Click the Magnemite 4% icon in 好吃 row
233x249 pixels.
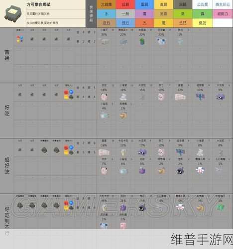(x=104, y=116)
